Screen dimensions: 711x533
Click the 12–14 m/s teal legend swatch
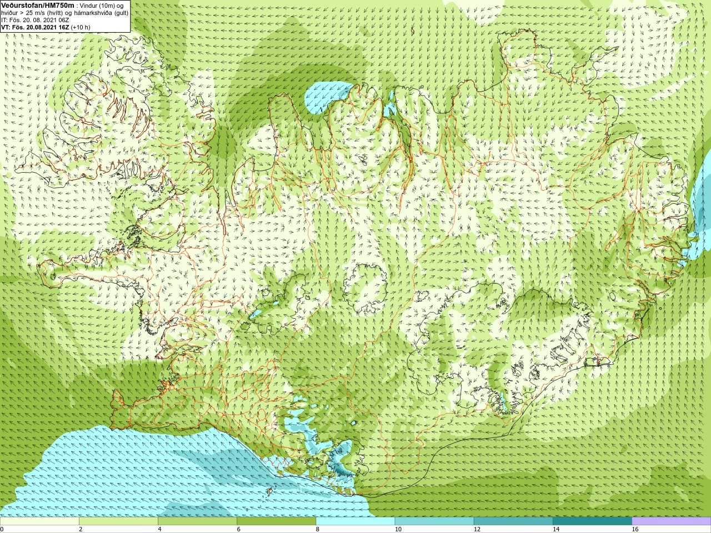[x=513, y=521]
